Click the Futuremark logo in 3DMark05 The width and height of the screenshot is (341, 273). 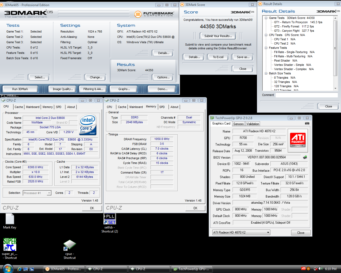154,14
